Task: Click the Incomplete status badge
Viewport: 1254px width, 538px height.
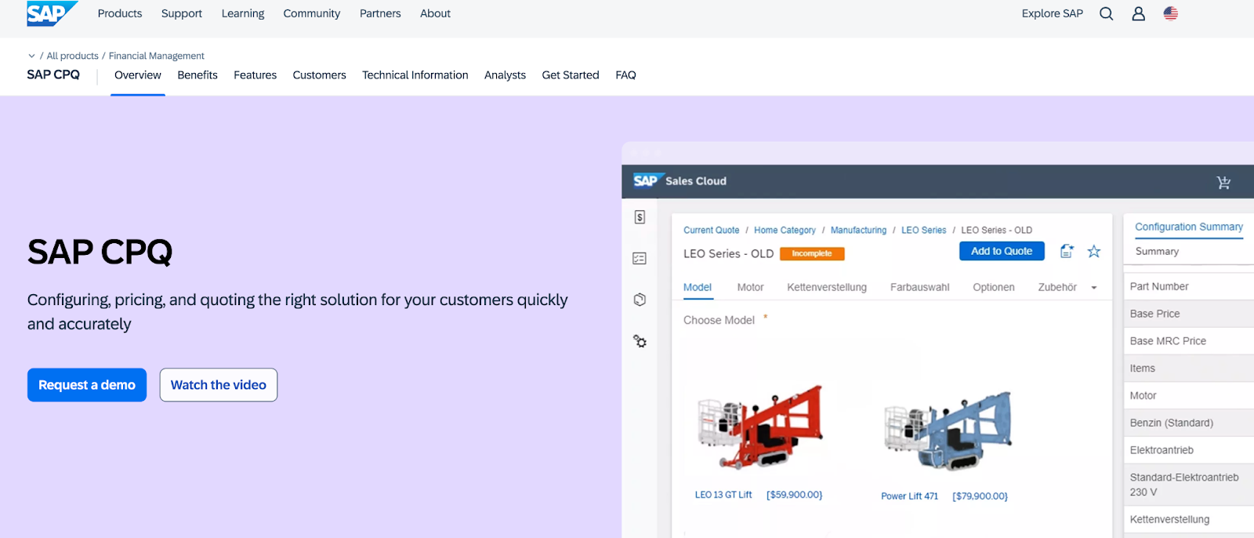Action: coord(812,254)
